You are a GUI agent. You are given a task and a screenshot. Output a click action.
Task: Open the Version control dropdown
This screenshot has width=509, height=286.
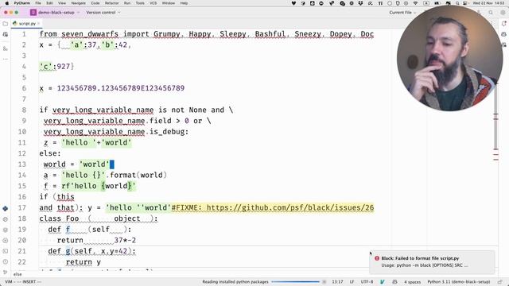[x=103, y=13]
